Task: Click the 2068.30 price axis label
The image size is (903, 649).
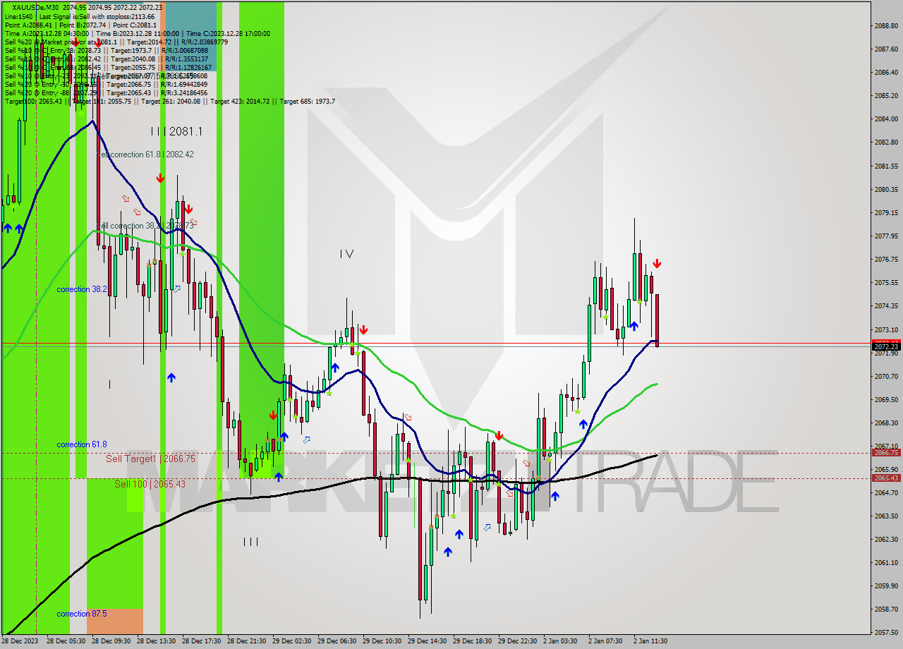Action: [886, 423]
